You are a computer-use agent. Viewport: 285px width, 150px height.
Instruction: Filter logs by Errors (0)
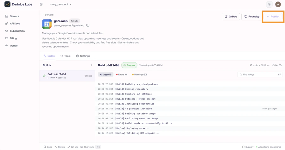point(122,75)
